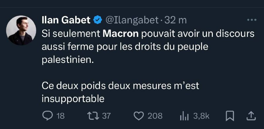Click the bold Macron keyword

(120, 34)
